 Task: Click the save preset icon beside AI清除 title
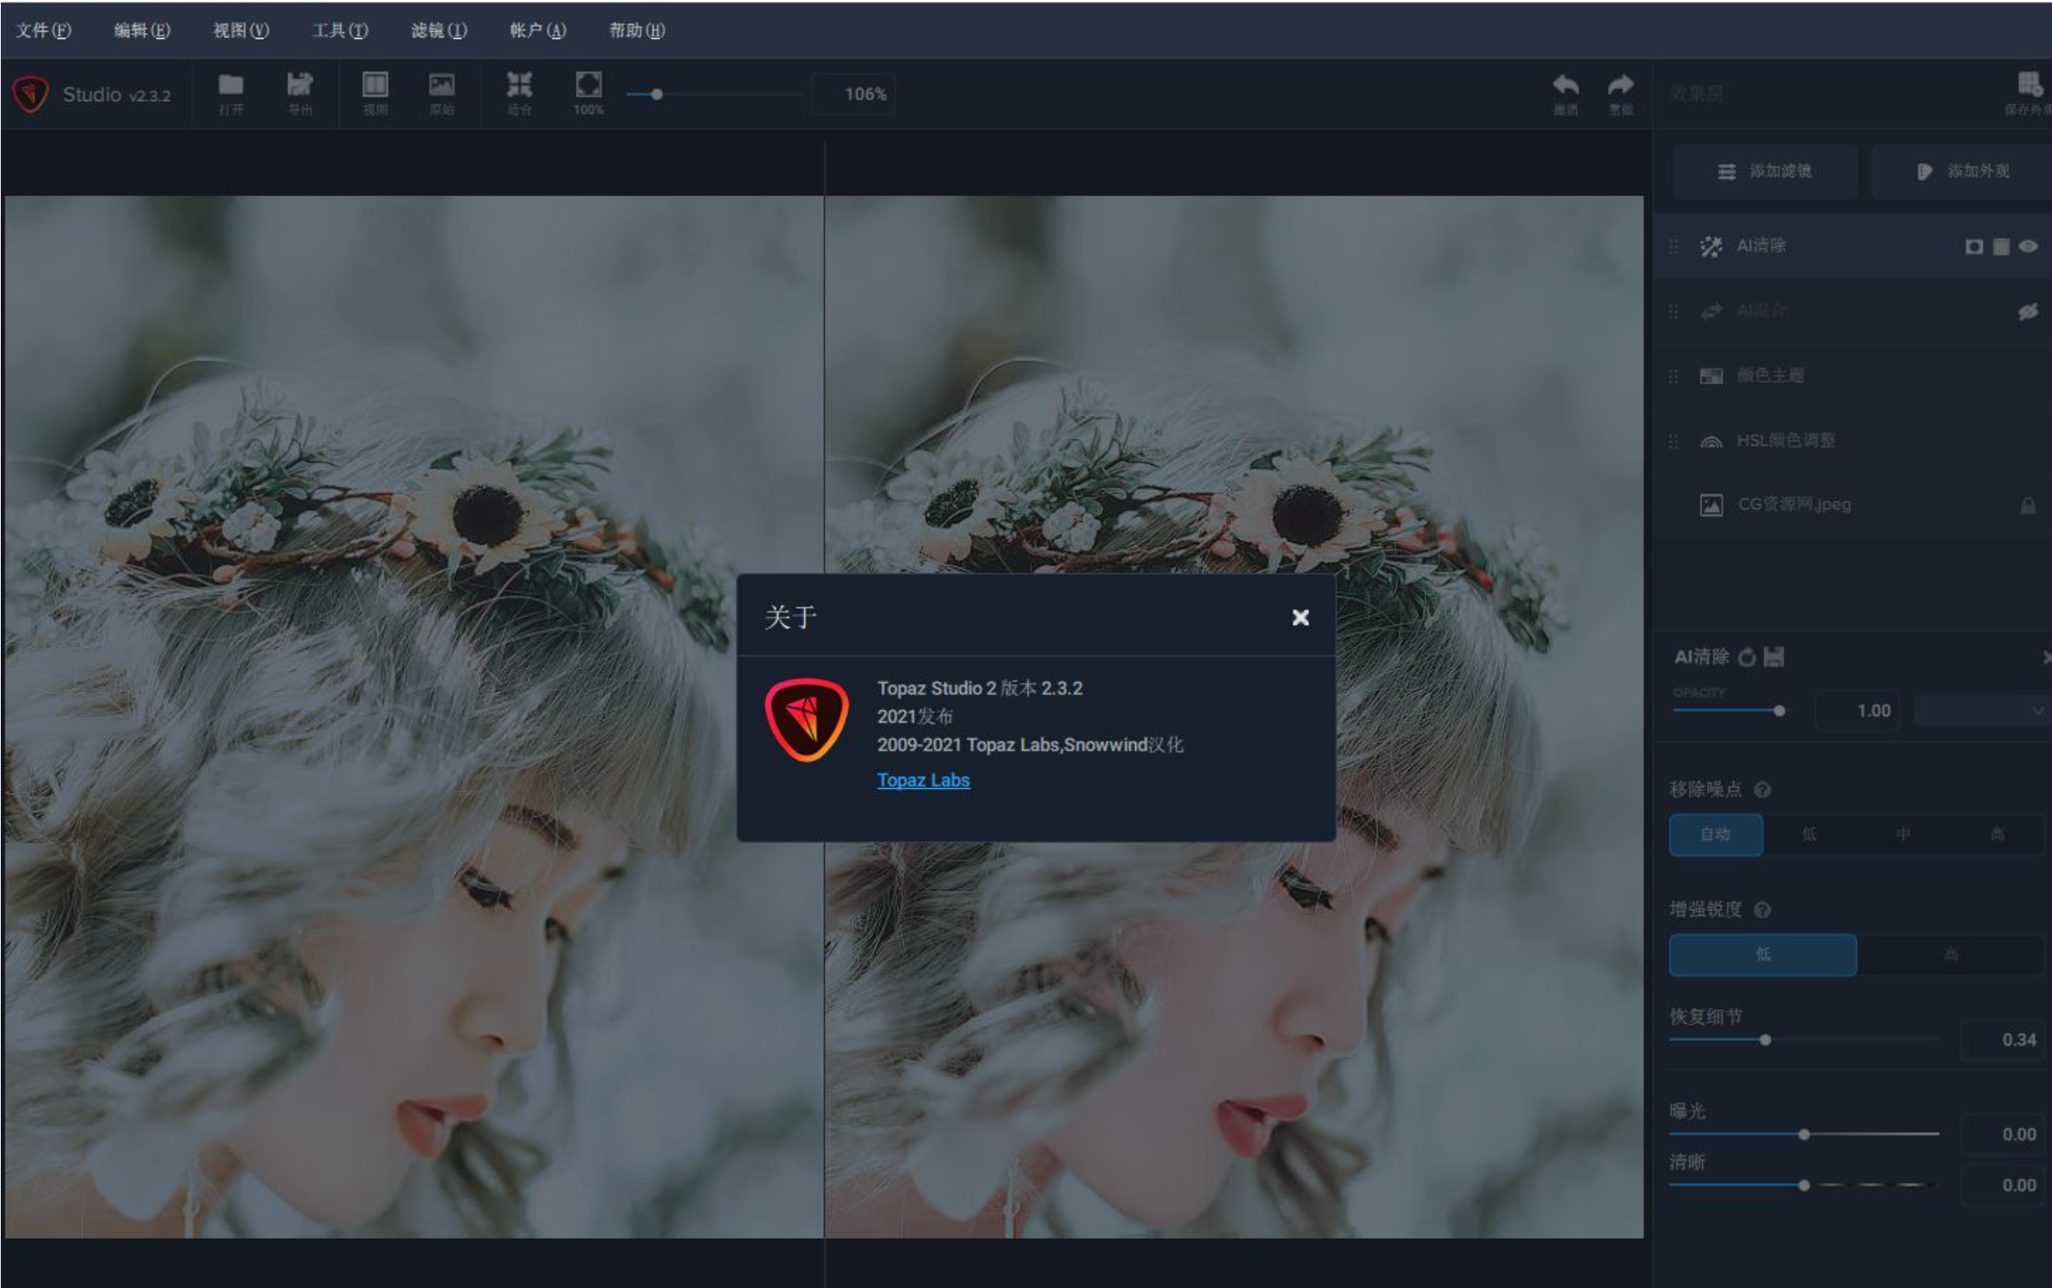[1773, 657]
